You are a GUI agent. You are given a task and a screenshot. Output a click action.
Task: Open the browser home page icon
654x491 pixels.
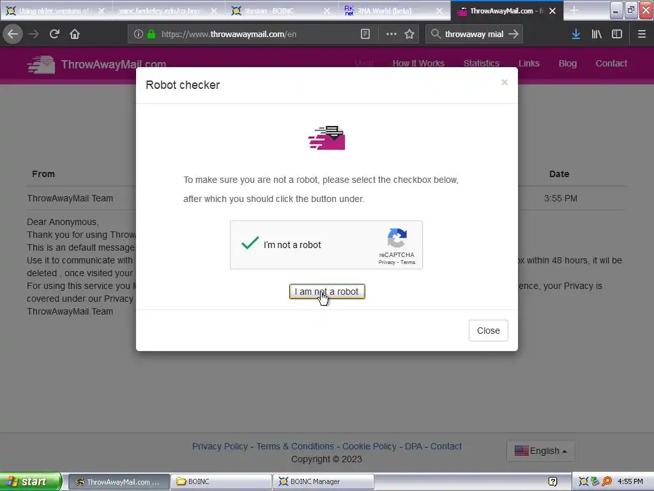tap(75, 35)
